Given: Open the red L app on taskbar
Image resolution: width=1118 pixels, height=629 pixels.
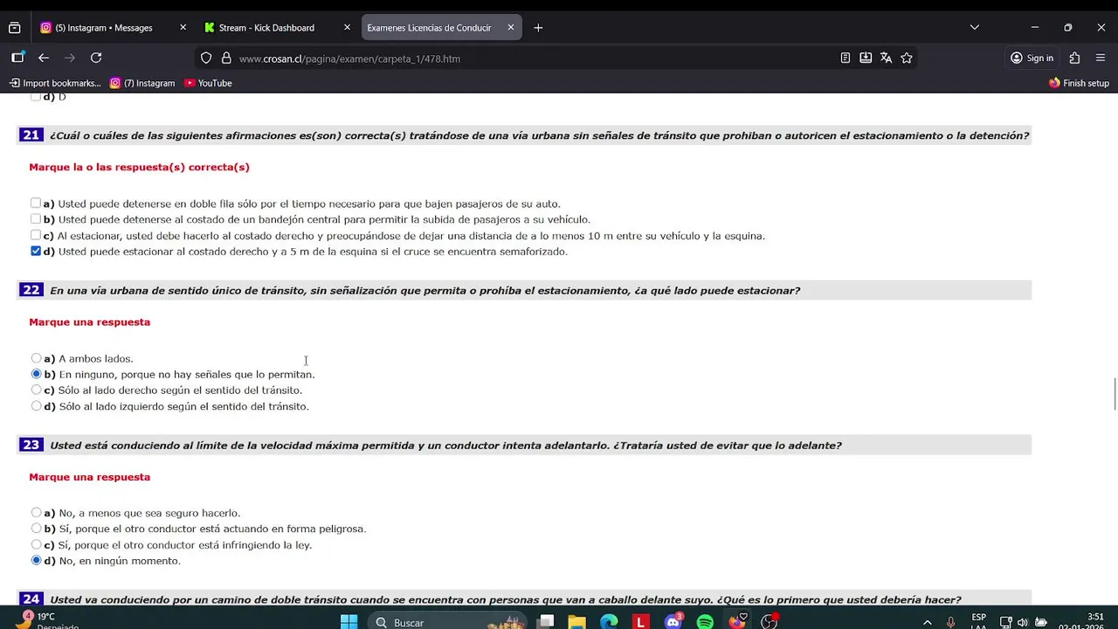Looking at the screenshot, I should click(641, 622).
